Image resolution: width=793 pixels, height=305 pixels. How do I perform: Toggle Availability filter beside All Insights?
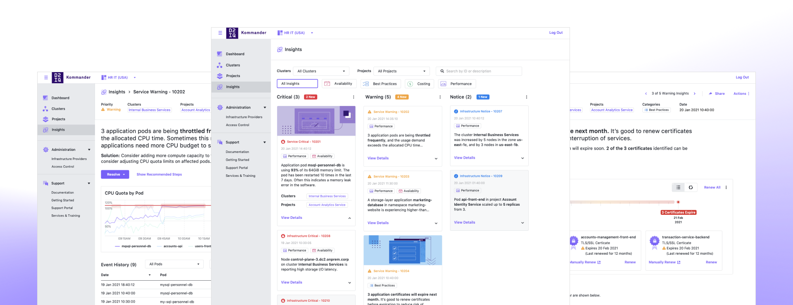tap(339, 84)
